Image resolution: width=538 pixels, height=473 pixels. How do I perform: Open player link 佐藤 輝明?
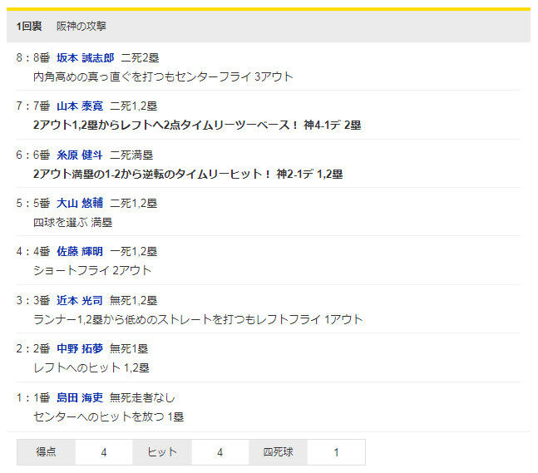pos(80,251)
